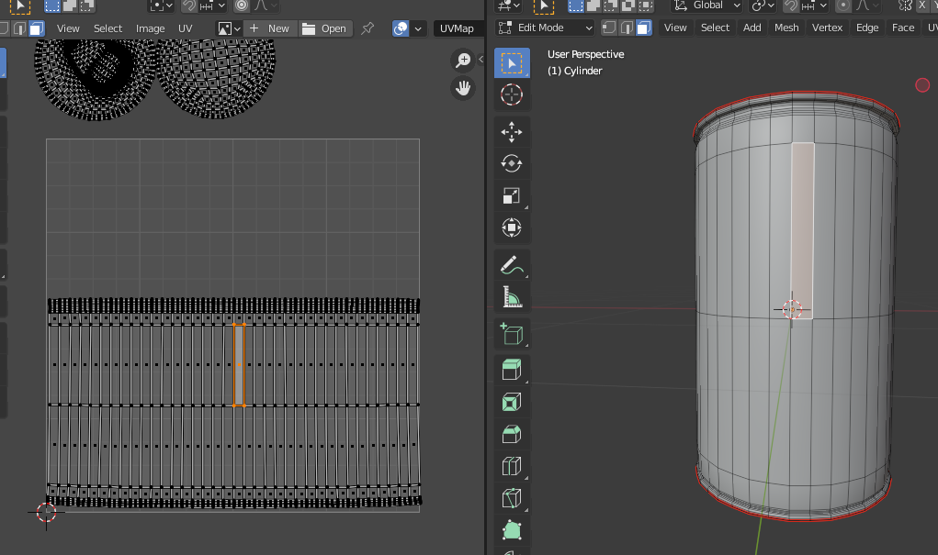Enable face select mode in 3D viewport
938x555 pixels.
(x=644, y=28)
